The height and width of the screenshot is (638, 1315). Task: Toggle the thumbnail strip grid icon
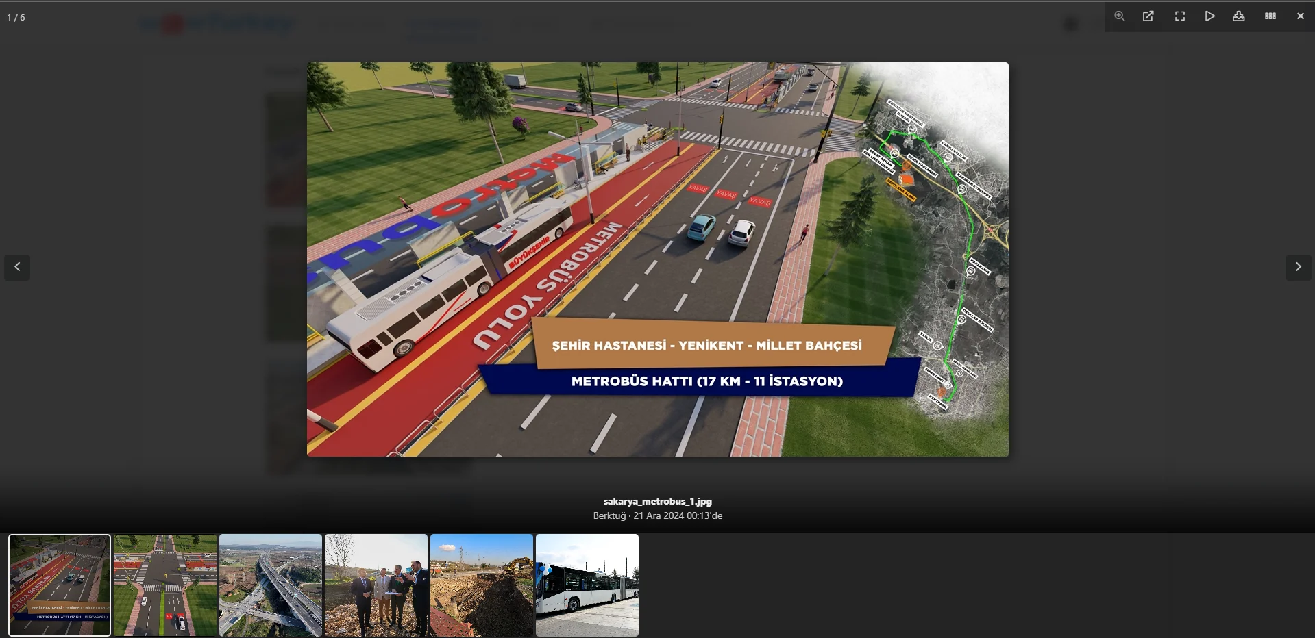pyautogui.click(x=1270, y=16)
